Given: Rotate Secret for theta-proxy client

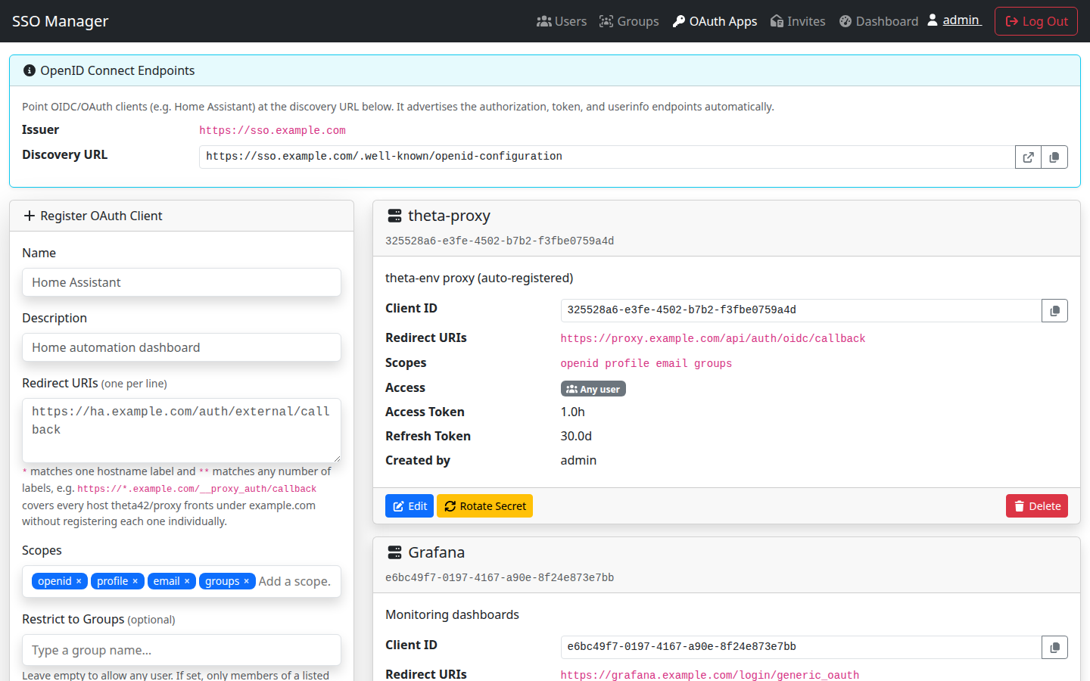Looking at the screenshot, I should 484,506.
